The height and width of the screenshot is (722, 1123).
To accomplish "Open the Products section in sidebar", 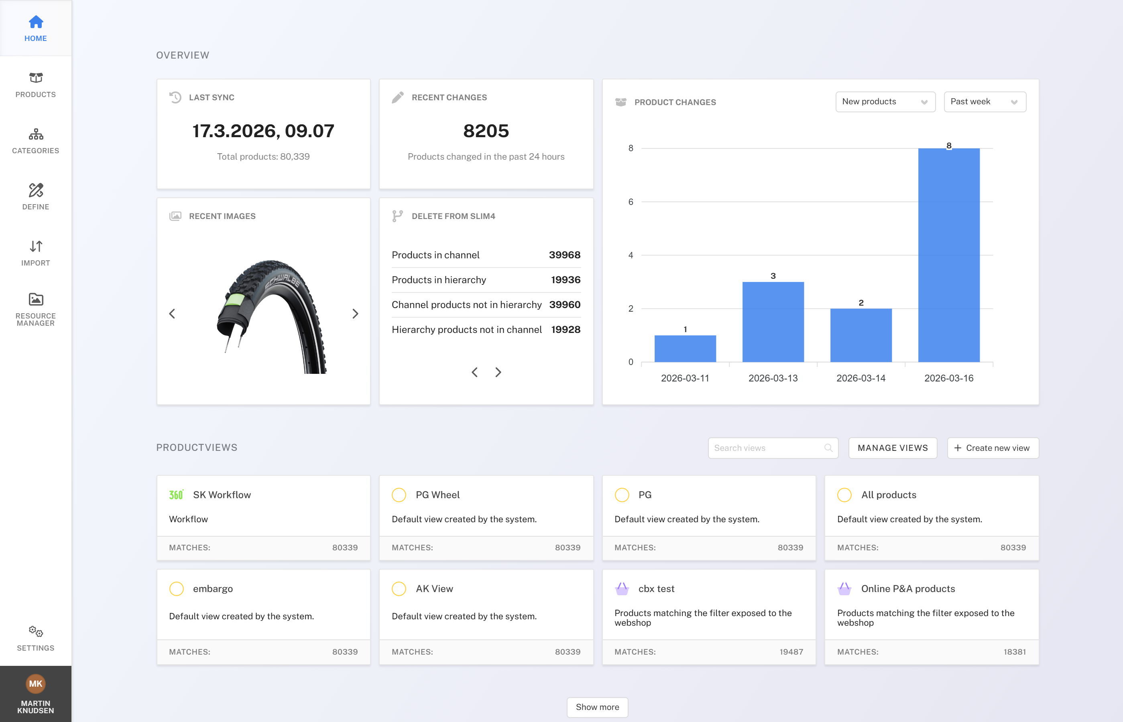I will [36, 84].
